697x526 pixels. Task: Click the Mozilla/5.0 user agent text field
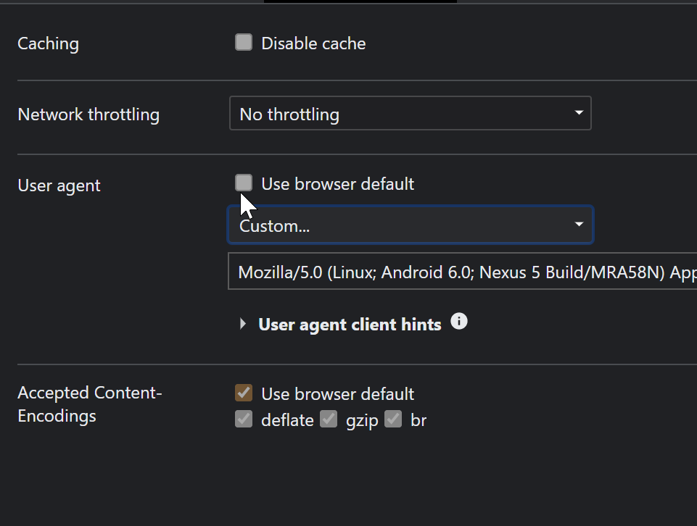462,271
